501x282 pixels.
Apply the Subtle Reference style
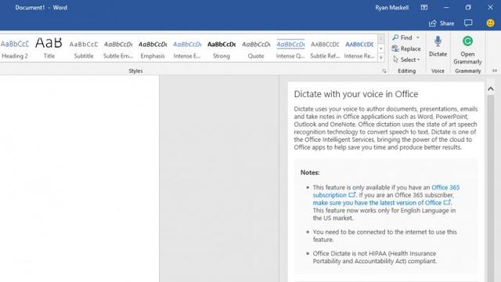(x=325, y=49)
